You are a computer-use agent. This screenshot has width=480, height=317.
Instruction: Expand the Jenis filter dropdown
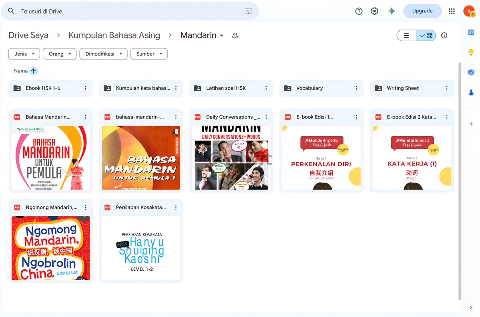pos(24,54)
